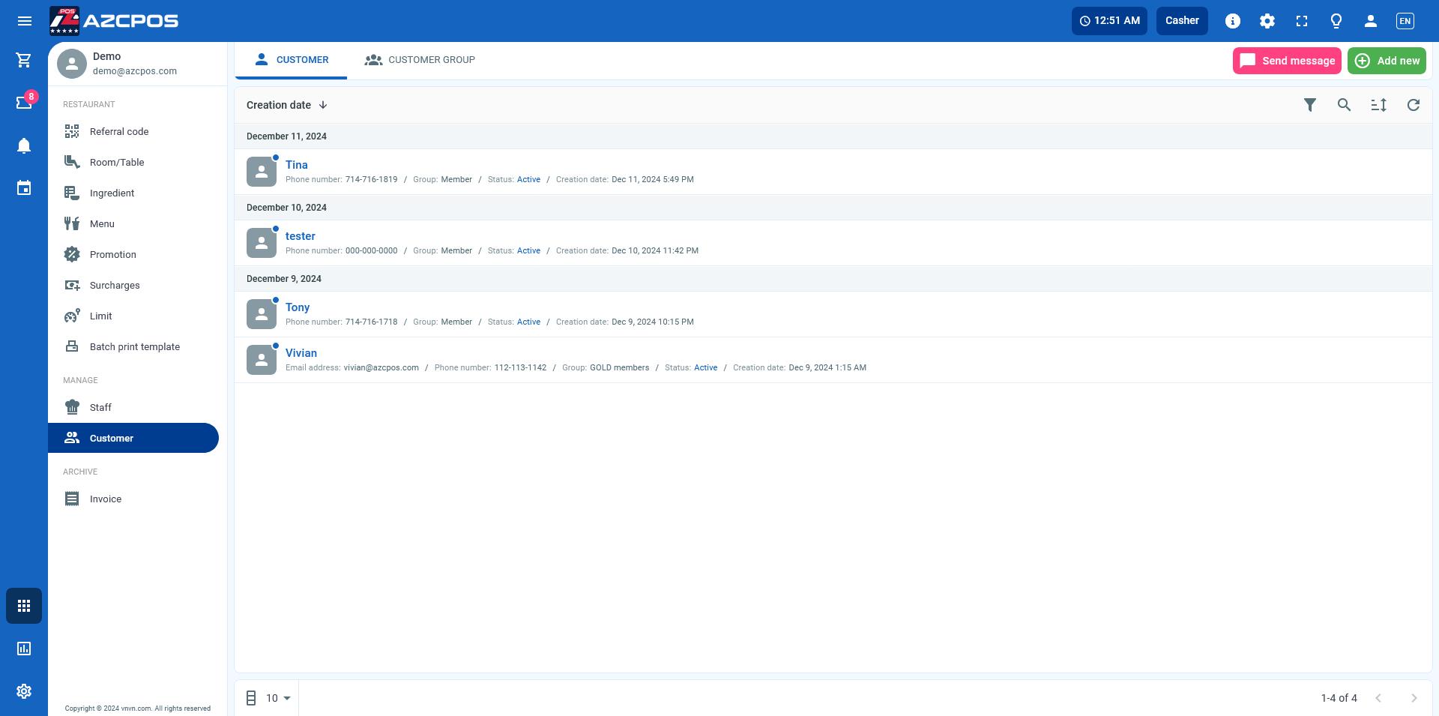Click demo@azcpos.com email in profile
1439x716 pixels.
(x=135, y=71)
